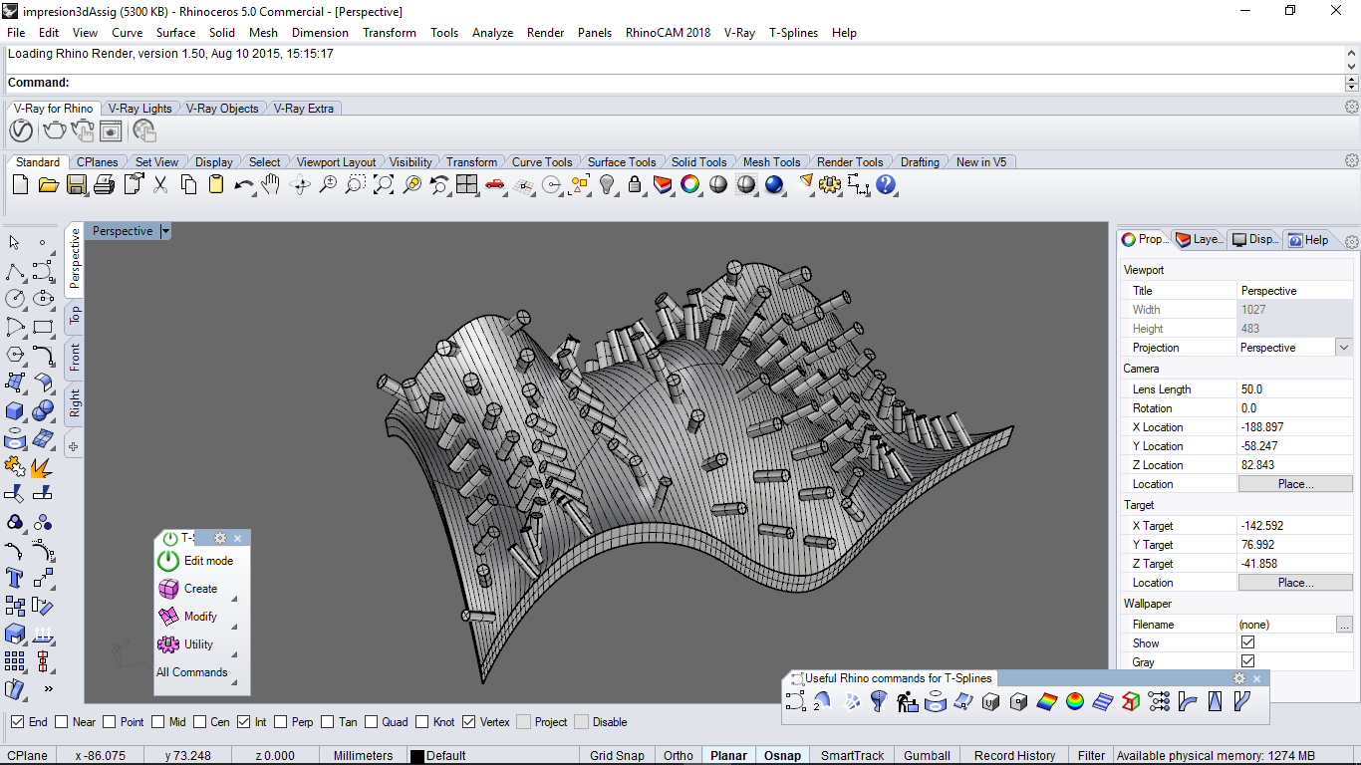
Task: Save the model with the floppy icon
Action: coord(76,184)
